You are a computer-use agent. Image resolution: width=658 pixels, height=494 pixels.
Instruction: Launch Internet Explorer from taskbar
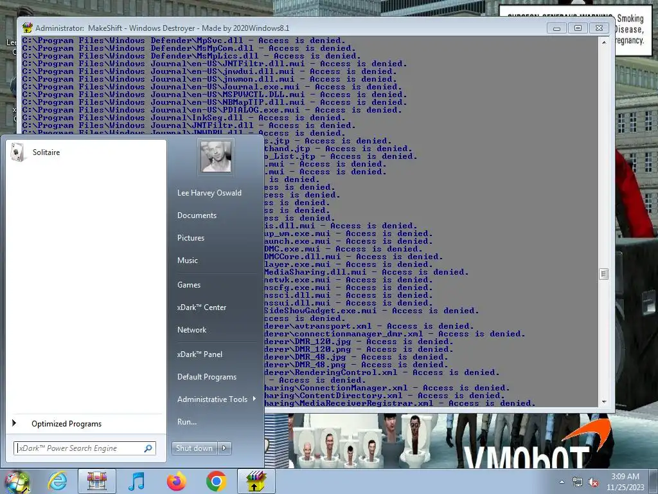point(57,481)
